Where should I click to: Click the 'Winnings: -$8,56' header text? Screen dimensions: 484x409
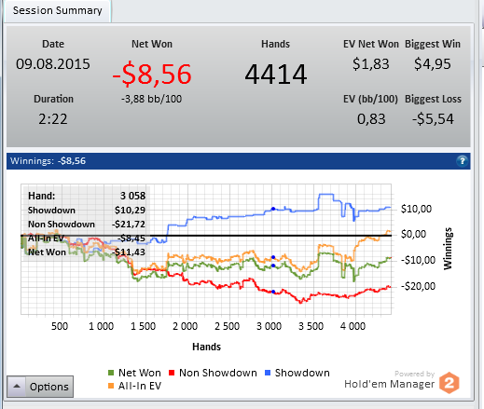point(48,161)
